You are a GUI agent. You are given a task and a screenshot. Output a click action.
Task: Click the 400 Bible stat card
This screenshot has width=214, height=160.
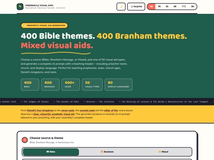tap(30, 85)
